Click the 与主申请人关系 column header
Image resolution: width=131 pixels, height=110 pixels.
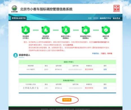point(31,84)
